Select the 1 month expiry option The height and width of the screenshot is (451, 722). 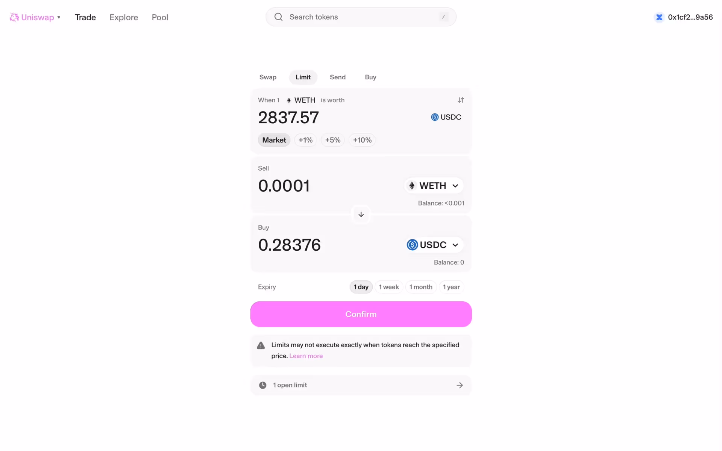421,287
